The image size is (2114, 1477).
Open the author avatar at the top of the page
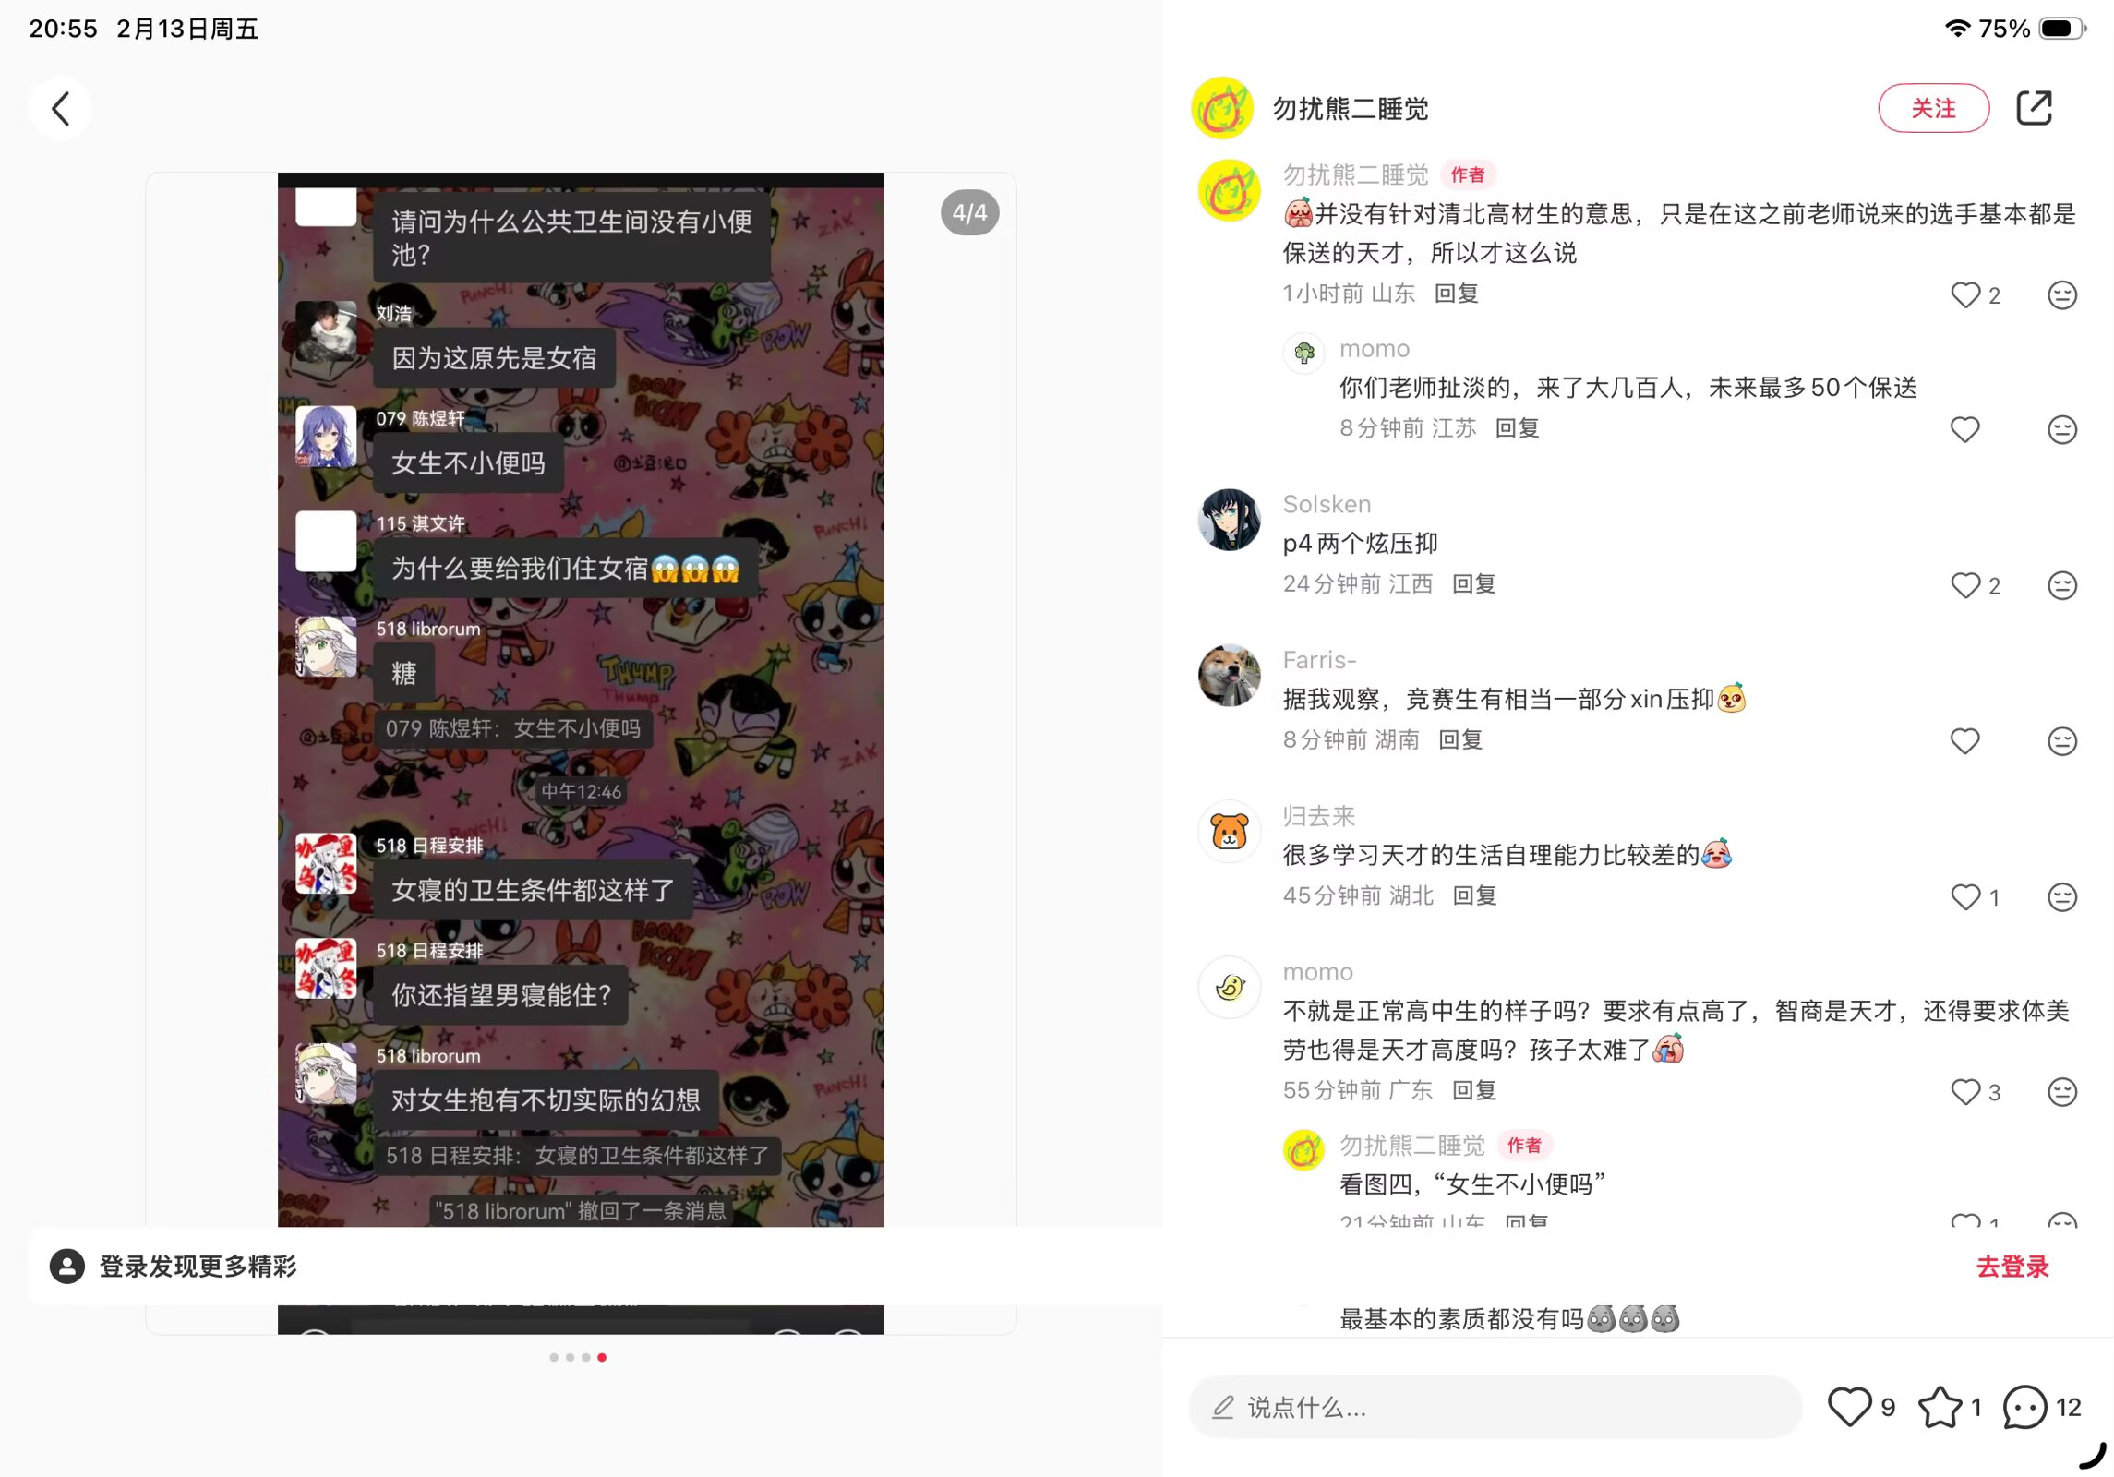click(1221, 108)
